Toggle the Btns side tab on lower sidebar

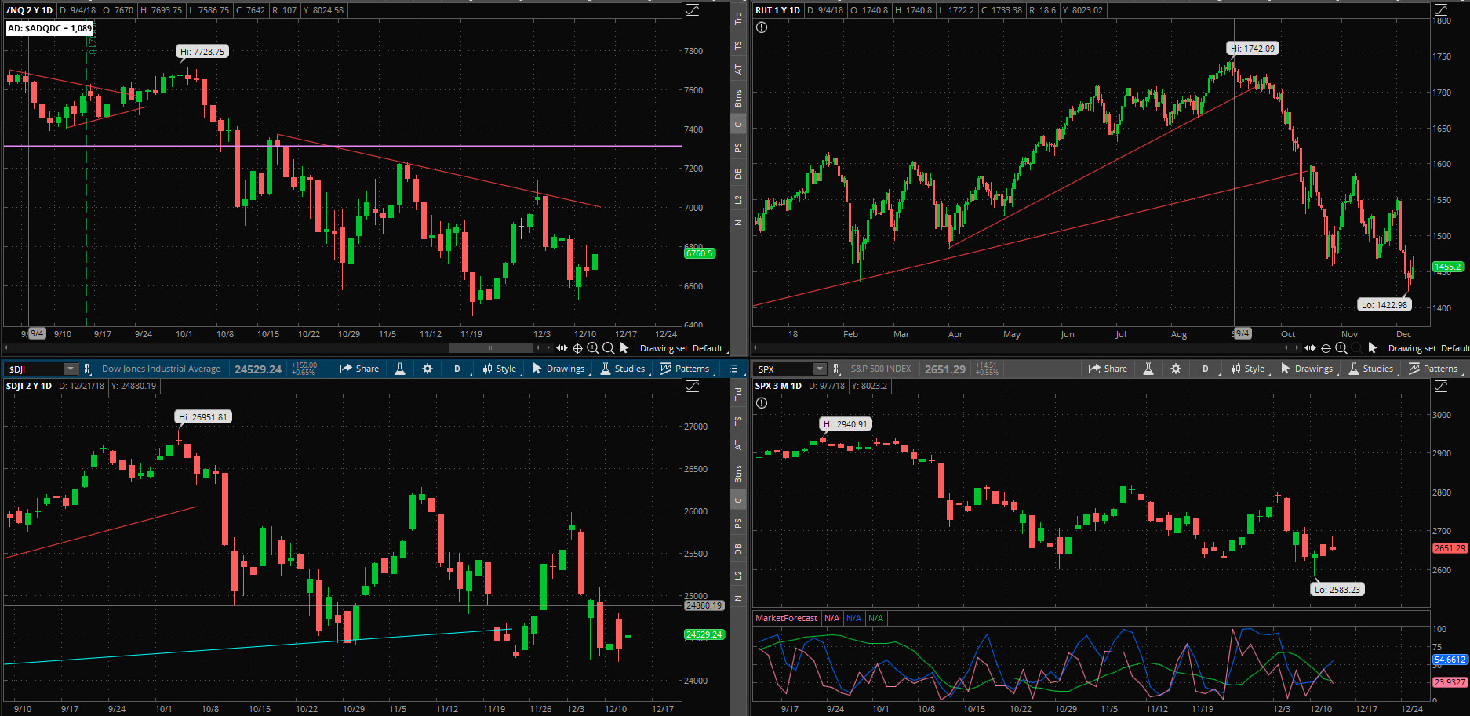point(738,474)
